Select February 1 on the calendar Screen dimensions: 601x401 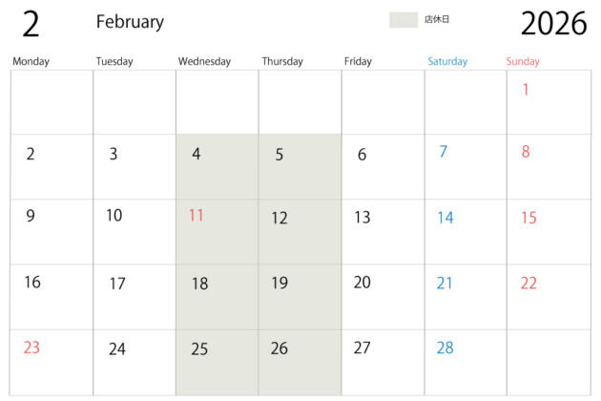[x=526, y=91]
